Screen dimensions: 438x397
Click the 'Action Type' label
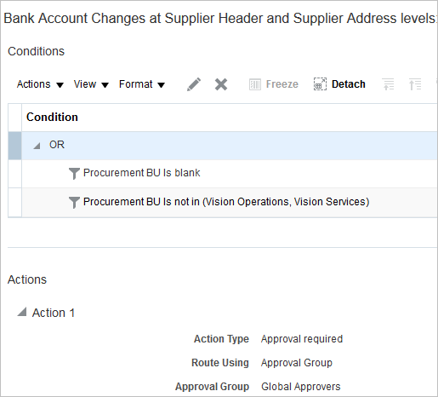click(x=221, y=339)
